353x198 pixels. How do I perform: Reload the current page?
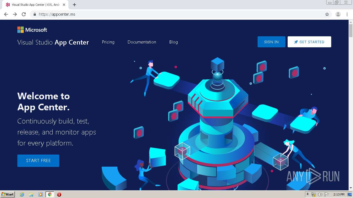(x=24, y=14)
